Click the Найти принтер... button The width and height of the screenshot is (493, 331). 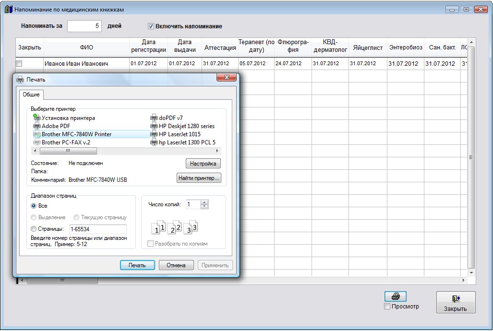click(x=199, y=178)
